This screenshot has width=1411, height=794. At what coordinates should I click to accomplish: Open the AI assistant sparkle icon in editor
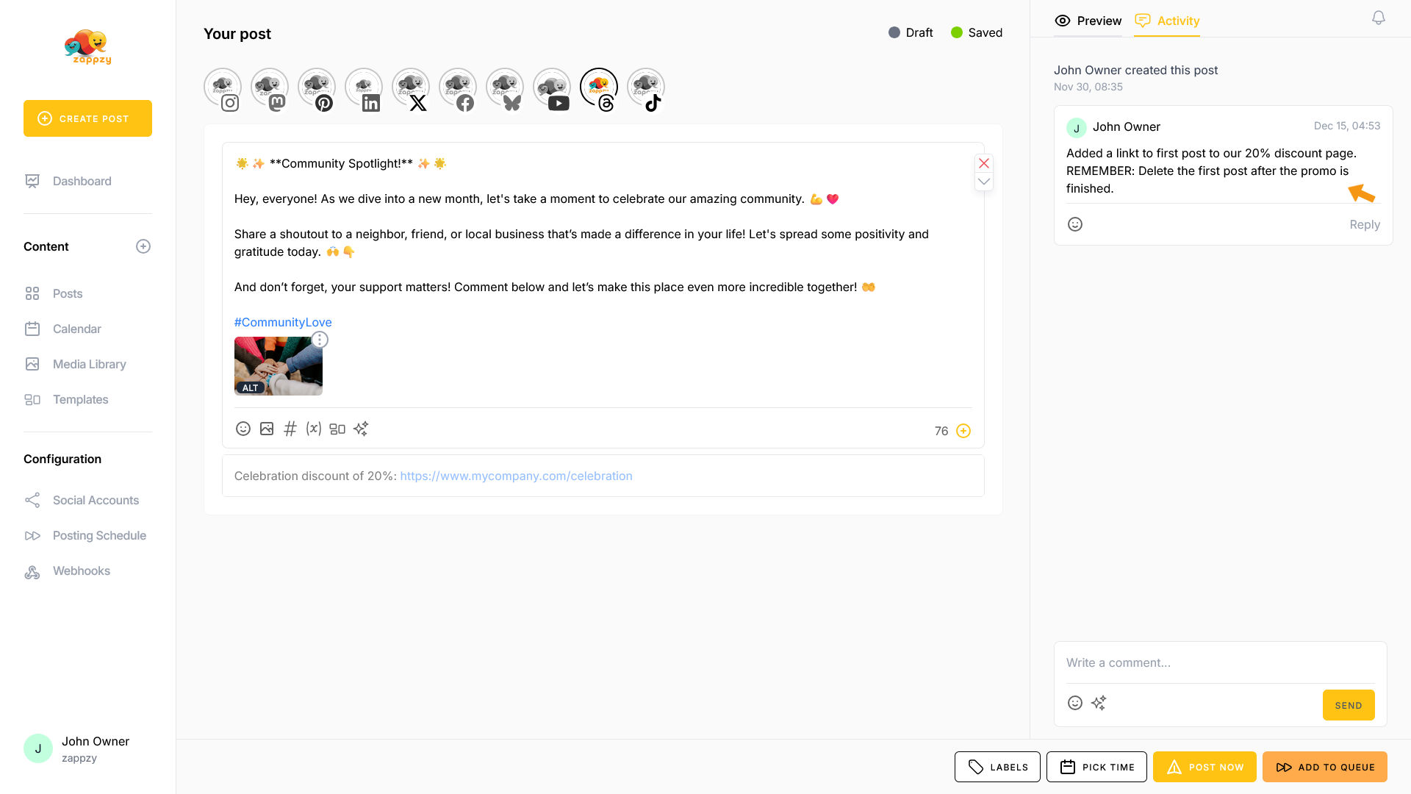[361, 429]
